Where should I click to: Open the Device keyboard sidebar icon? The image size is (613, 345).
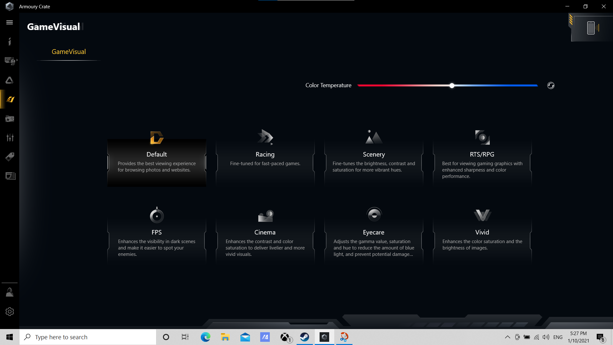point(11,61)
